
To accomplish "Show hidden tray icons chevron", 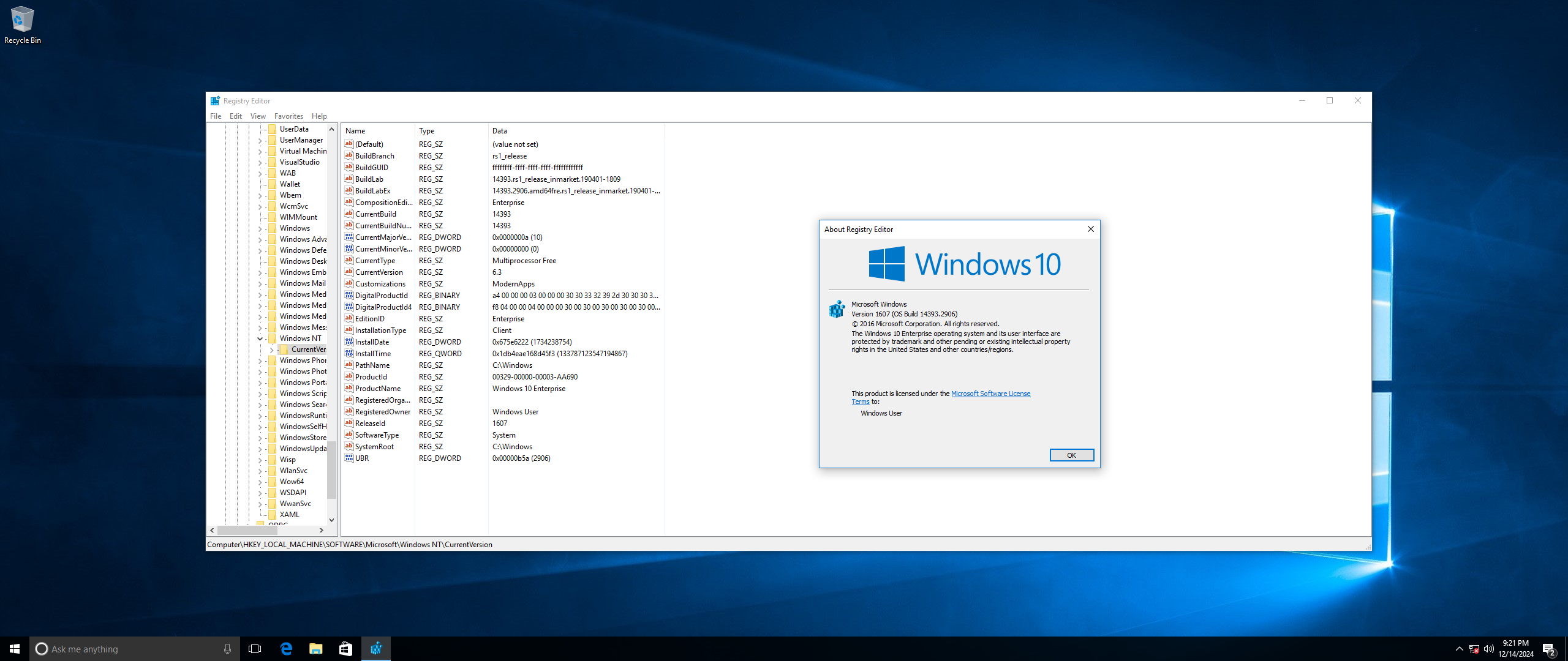I will (1459, 649).
